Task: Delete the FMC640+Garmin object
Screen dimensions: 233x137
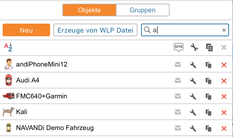Action: click(224, 97)
